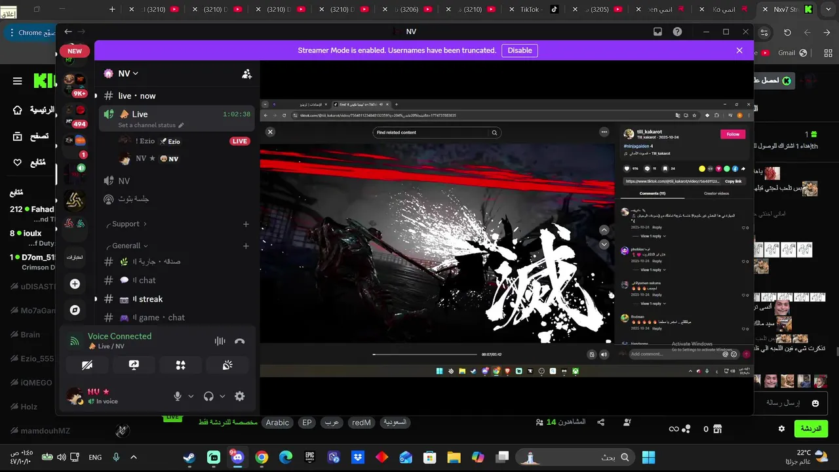Add channel to Support category
Viewport: 839px width, 472px height.
point(246,224)
